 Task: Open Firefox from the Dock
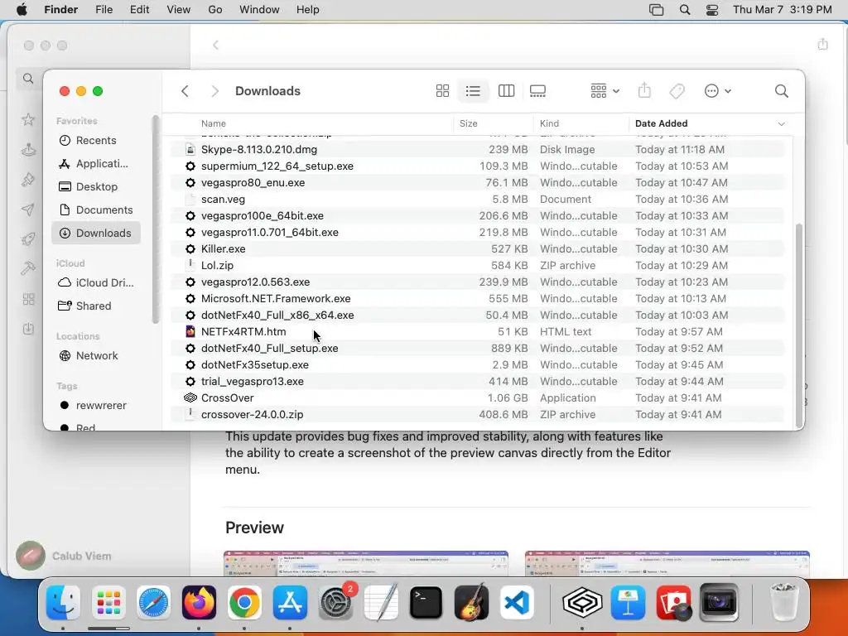(x=199, y=603)
